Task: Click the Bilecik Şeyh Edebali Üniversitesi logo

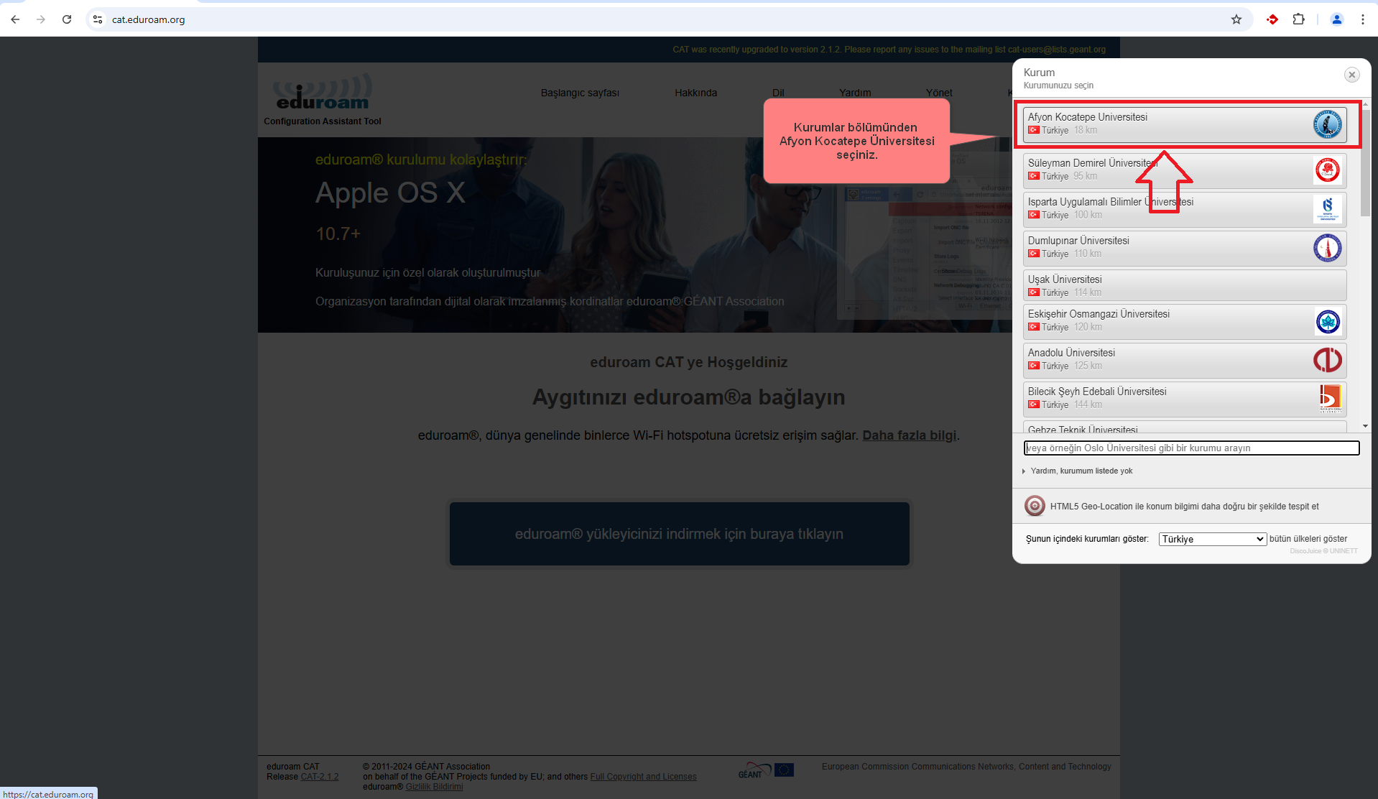Action: click(x=1329, y=399)
